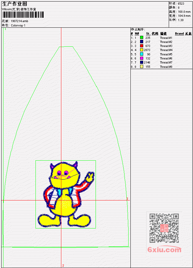Click the 'St.' column header

click(148, 34)
